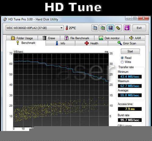
Task: Click the Maximum label
Action: pos(123,81)
